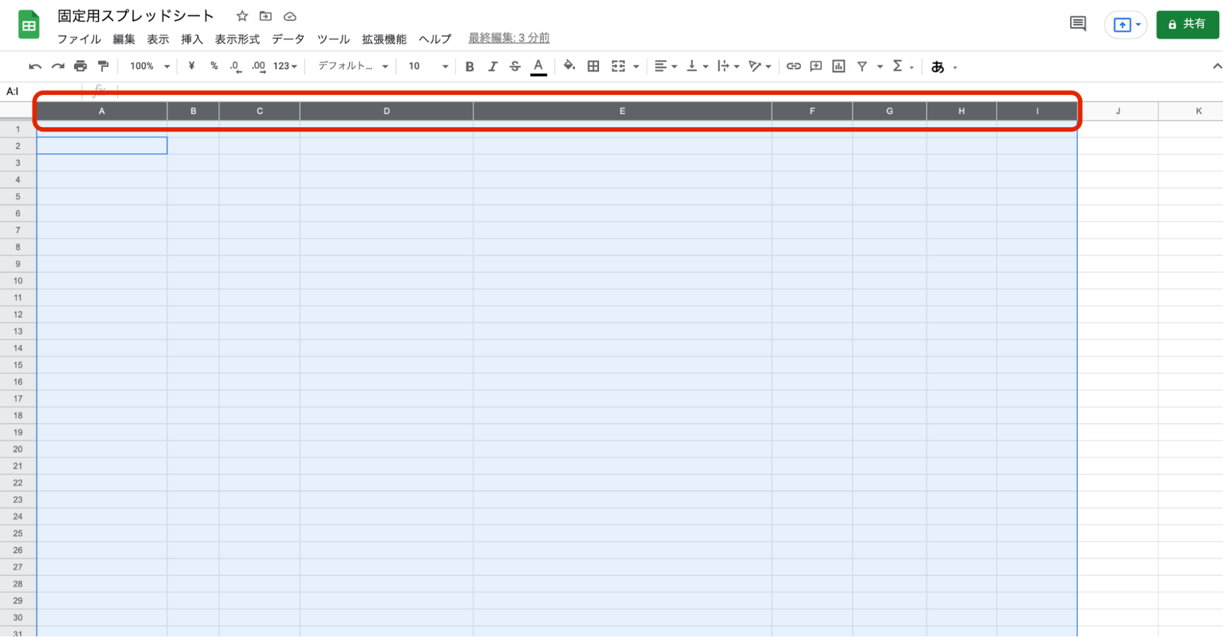Open the 挿入 menu

click(191, 39)
